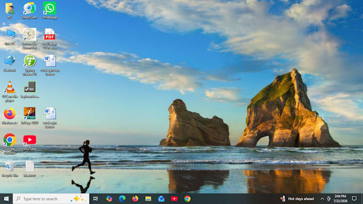Click the Typing Master 10 shortcut

30,65
